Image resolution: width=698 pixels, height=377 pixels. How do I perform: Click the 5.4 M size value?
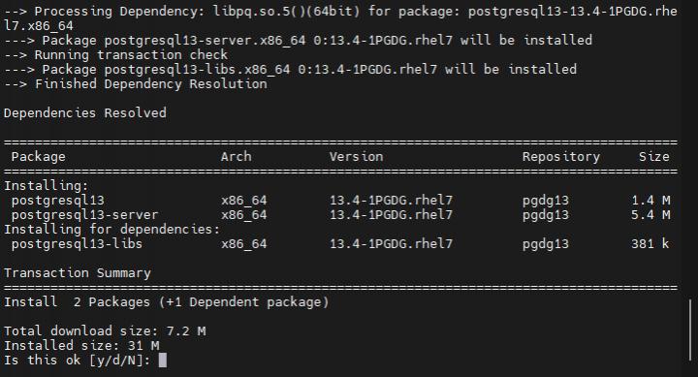tap(650, 214)
